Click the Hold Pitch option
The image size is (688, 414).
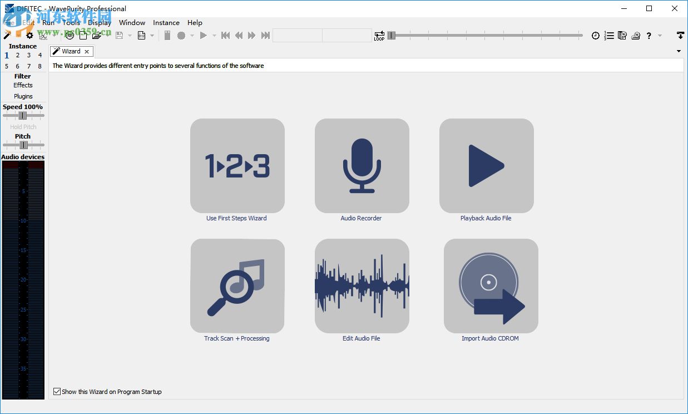click(23, 126)
